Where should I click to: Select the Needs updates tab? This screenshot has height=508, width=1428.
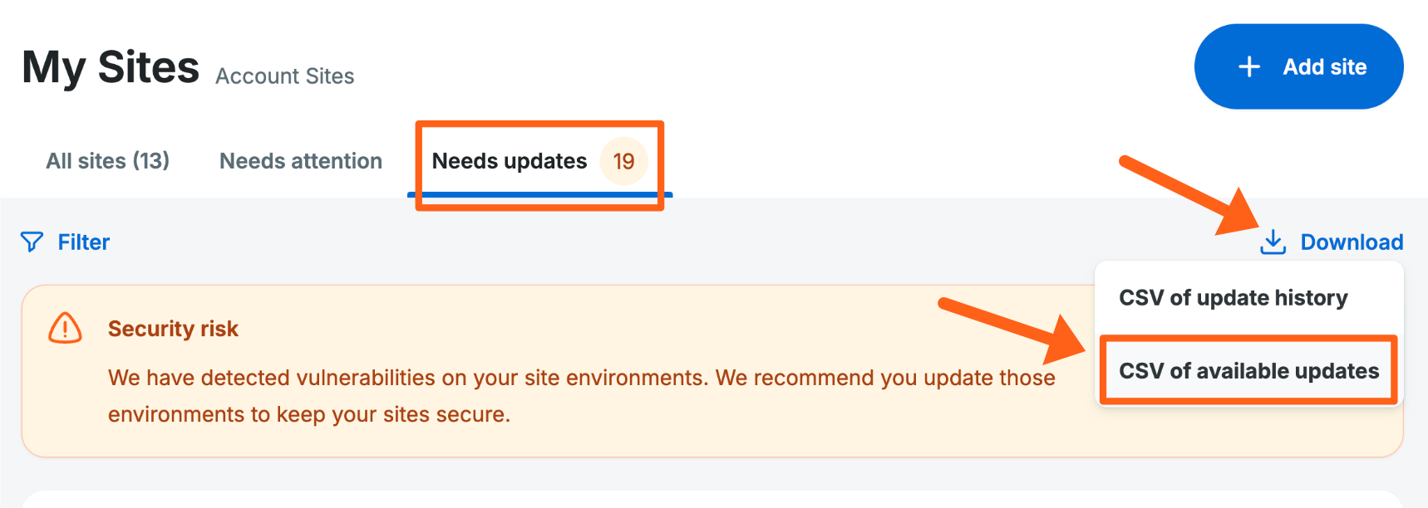tap(510, 161)
